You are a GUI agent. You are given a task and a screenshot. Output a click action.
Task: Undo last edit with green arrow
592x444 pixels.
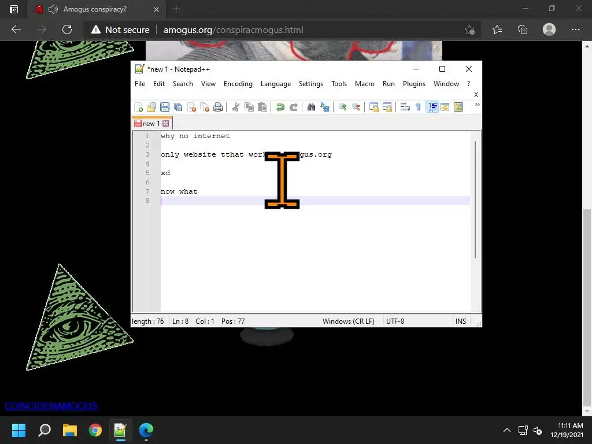coord(280,107)
